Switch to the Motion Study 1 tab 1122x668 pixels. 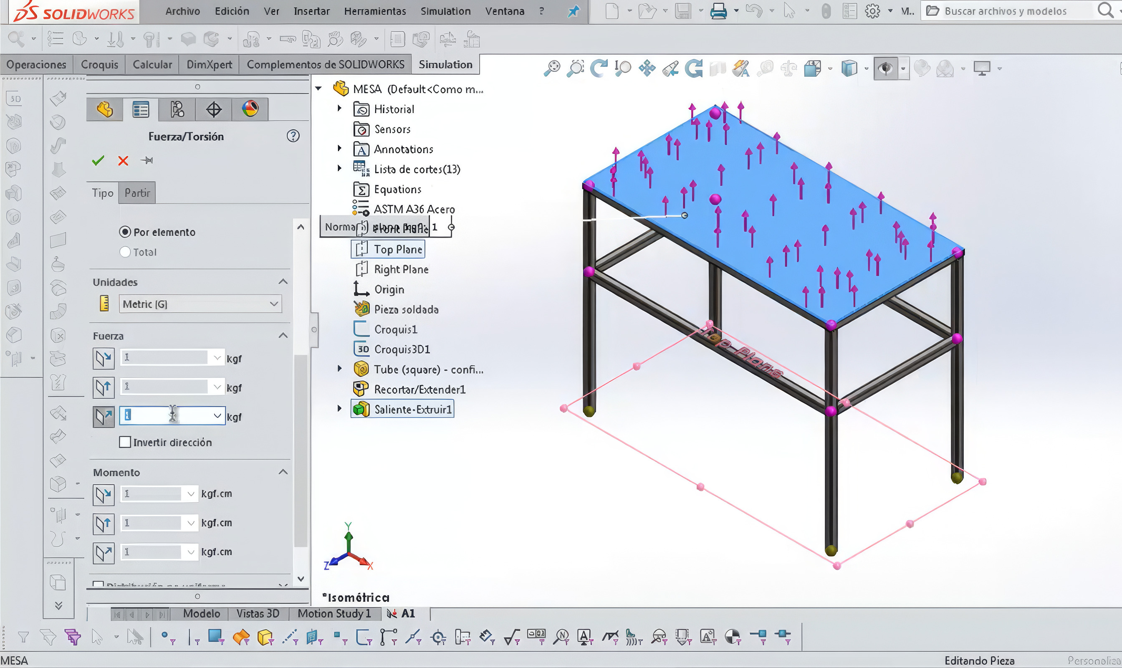point(334,614)
